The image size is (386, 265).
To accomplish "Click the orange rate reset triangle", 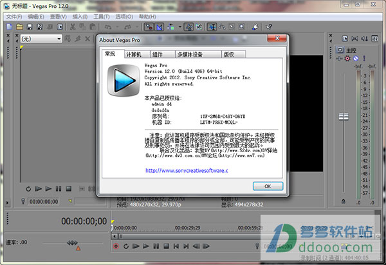I will coord(78,248).
